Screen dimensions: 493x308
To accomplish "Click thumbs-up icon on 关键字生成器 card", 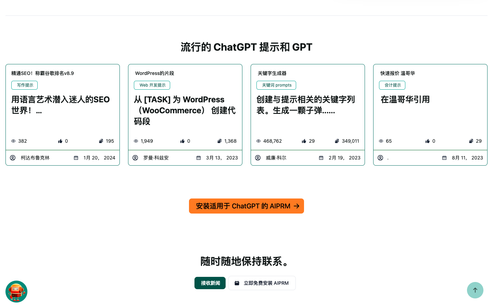I will coord(304,141).
